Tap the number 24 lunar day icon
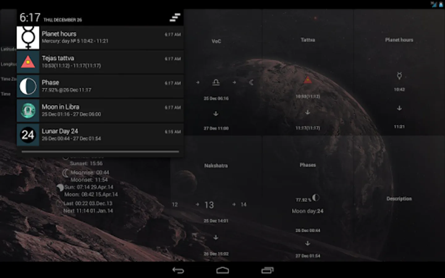 coord(28,135)
